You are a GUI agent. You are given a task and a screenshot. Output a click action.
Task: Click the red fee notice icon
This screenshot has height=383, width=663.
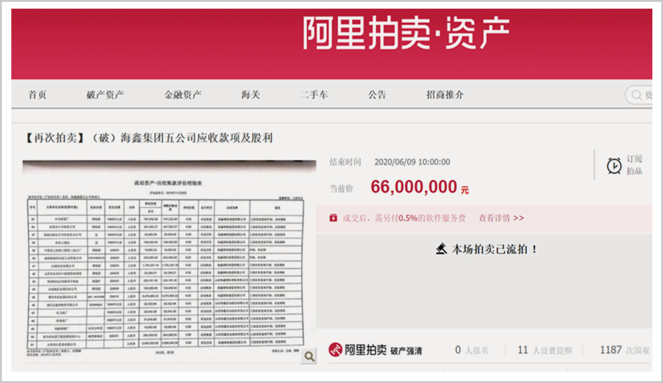333,218
